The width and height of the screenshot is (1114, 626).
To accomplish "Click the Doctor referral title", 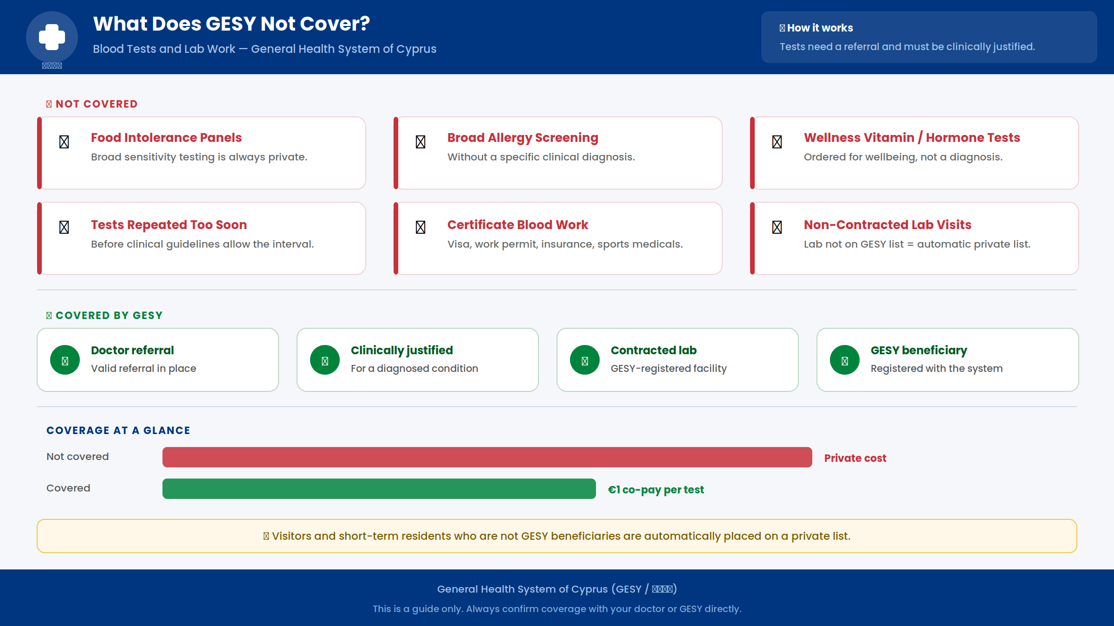I will [132, 351].
